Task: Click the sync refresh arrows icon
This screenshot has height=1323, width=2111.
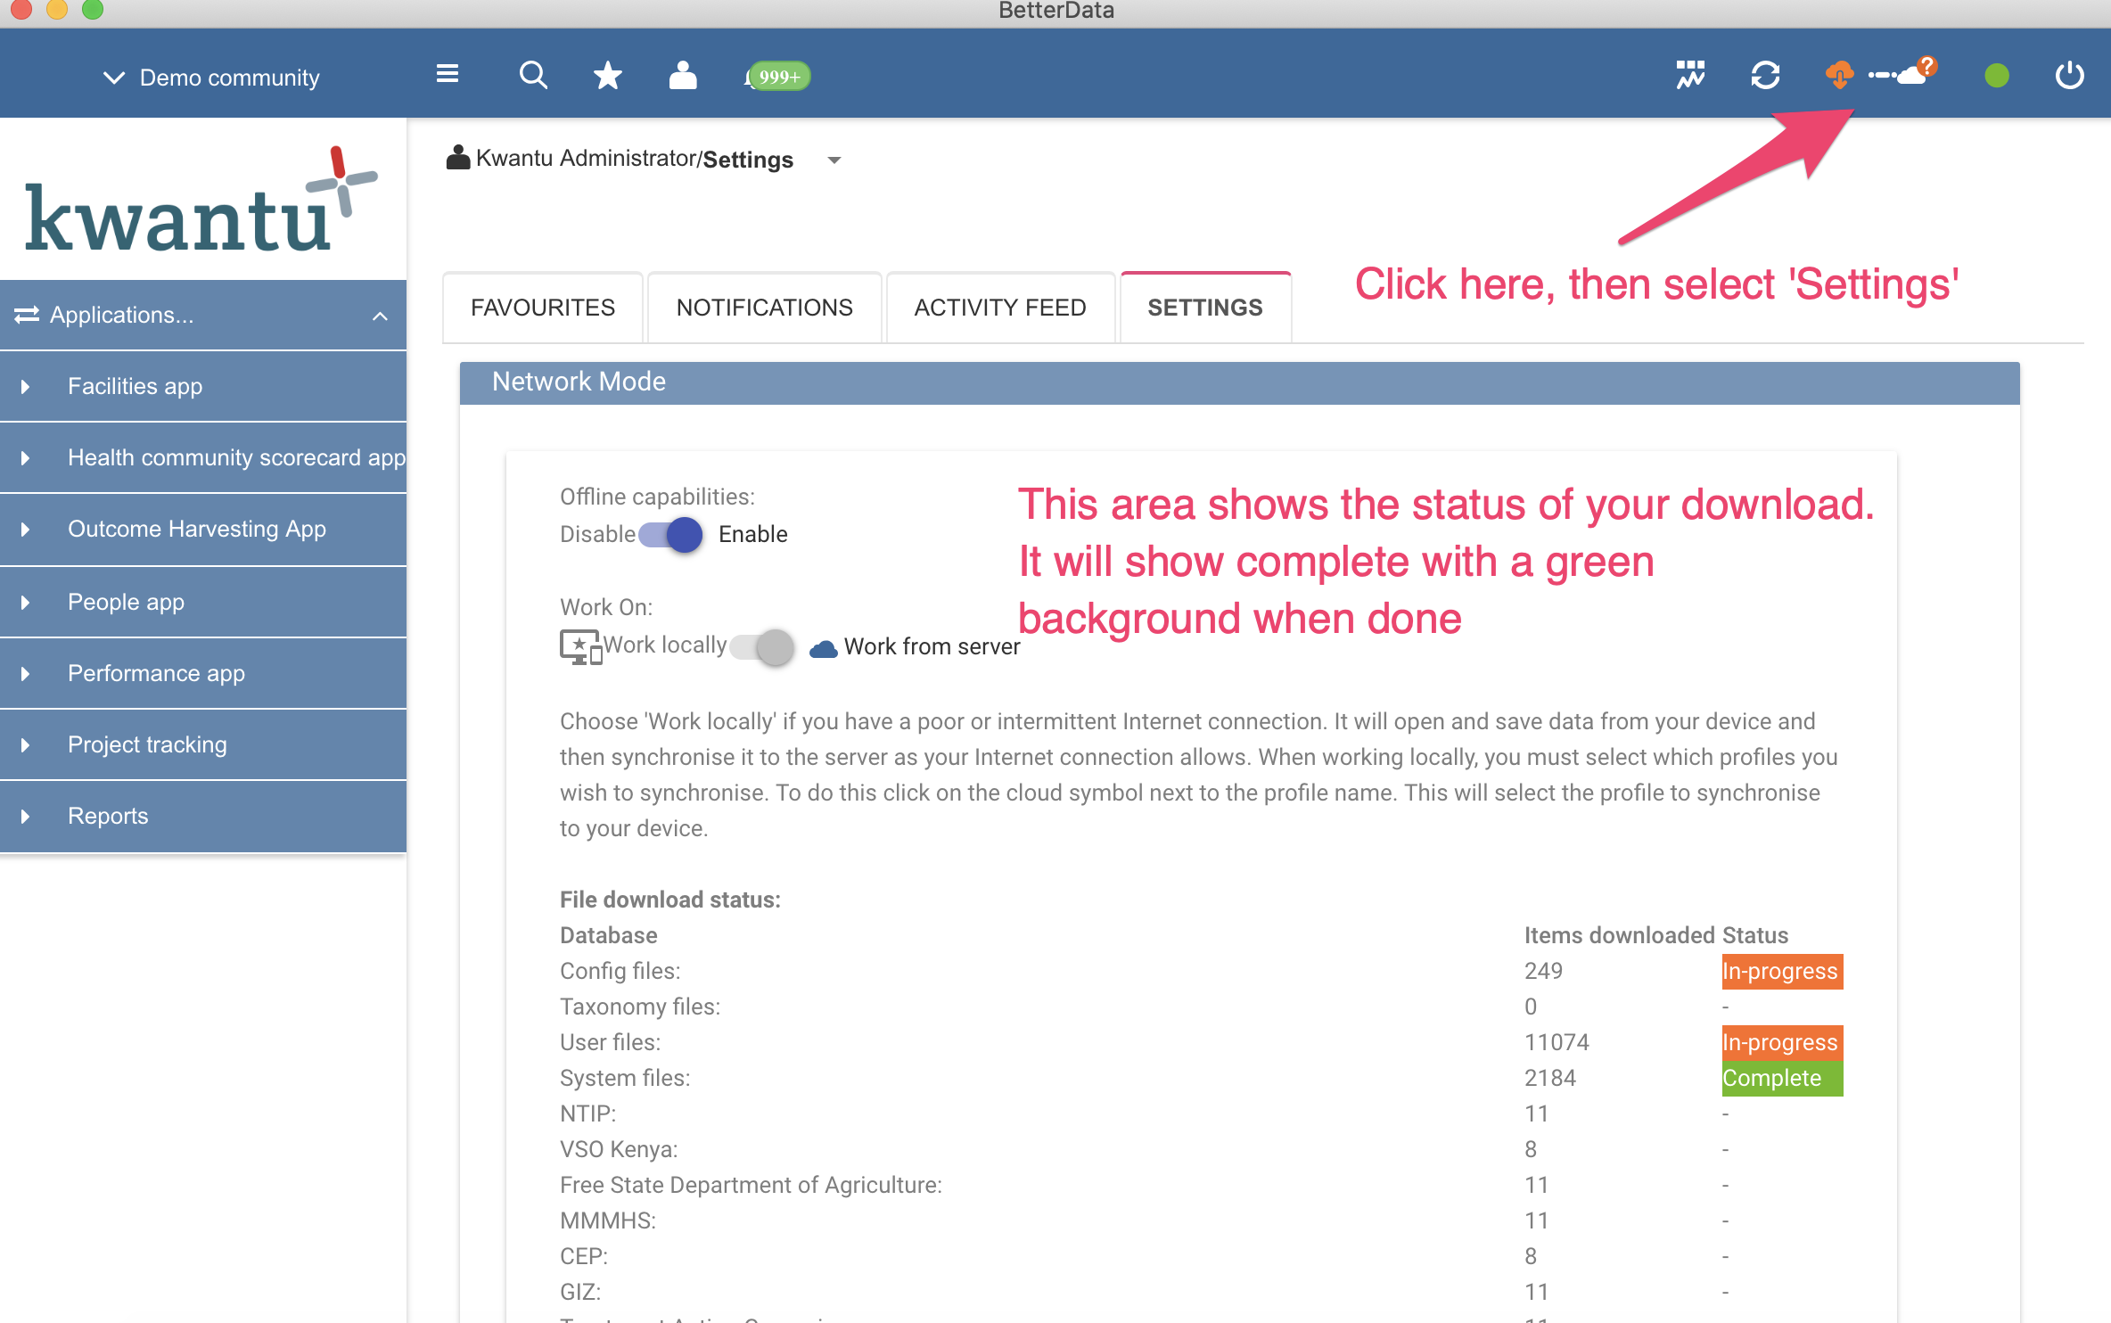Action: point(1765,76)
